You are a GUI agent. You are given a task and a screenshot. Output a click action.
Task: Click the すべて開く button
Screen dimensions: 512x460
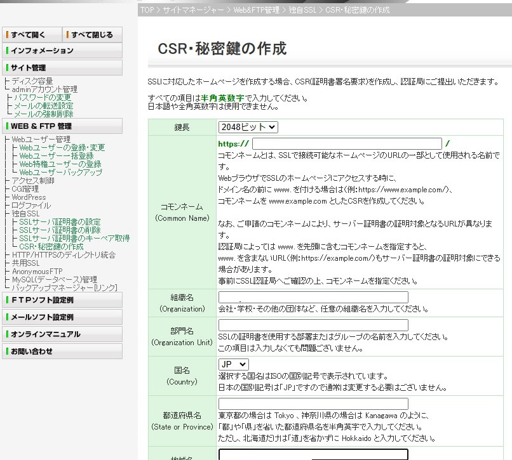32,35
